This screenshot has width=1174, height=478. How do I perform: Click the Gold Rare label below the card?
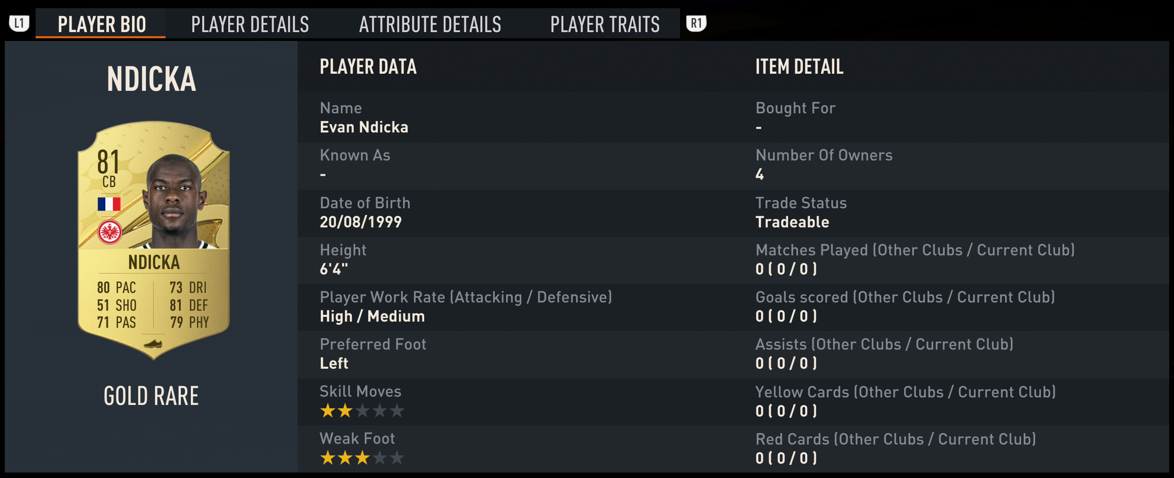[x=151, y=396]
